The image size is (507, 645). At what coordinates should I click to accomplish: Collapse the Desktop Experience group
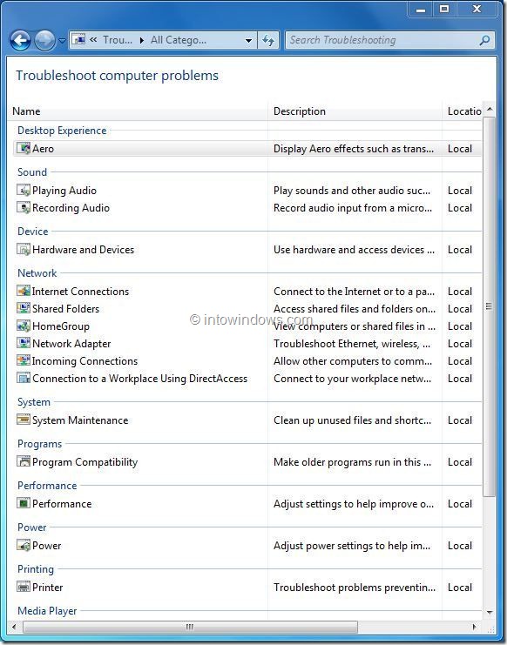62,131
